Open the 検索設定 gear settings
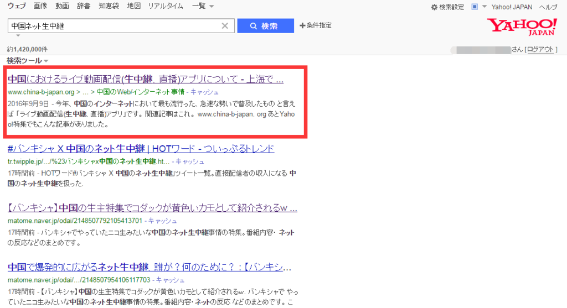Screen dimensions: 567x308 [447, 7]
